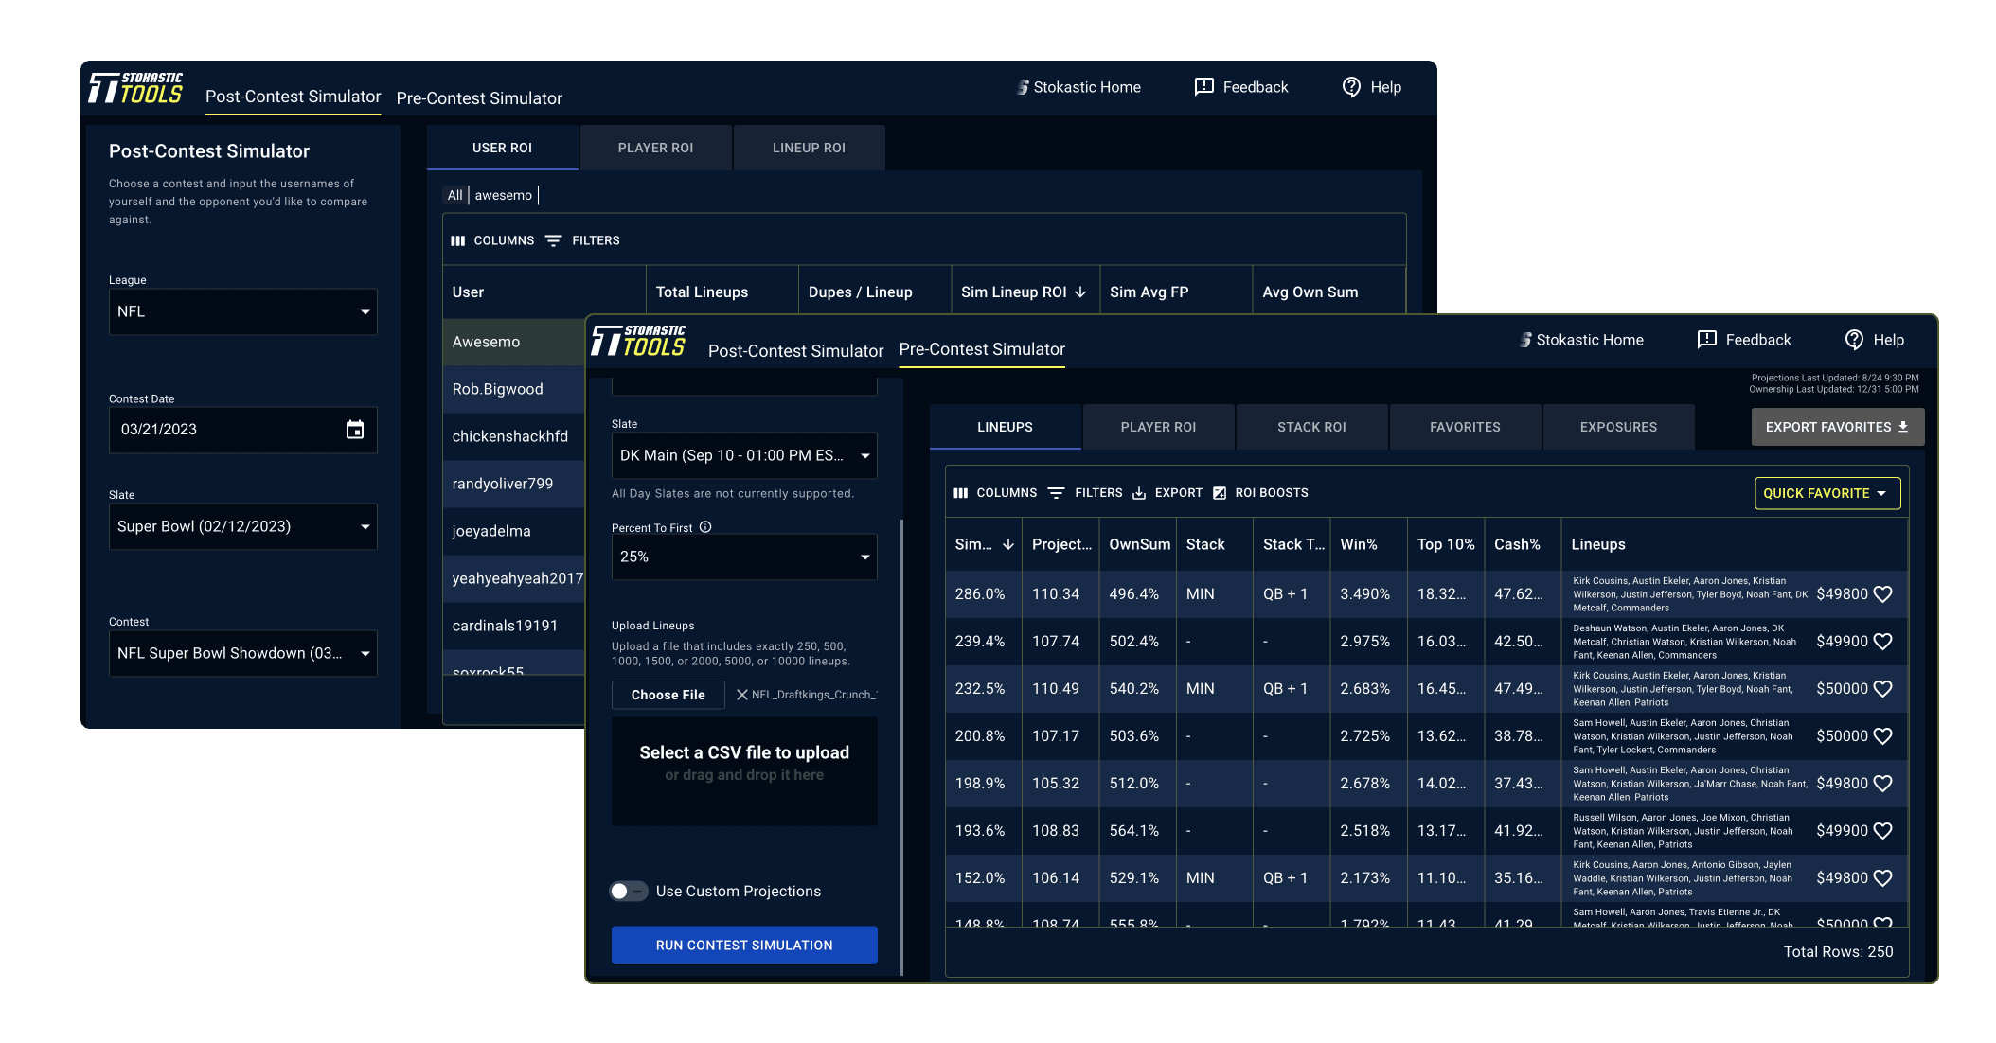This screenshot has width=1996, height=1043.
Task: Open the Lineup ROI tab in Post-Contest window
Action: coord(809,148)
